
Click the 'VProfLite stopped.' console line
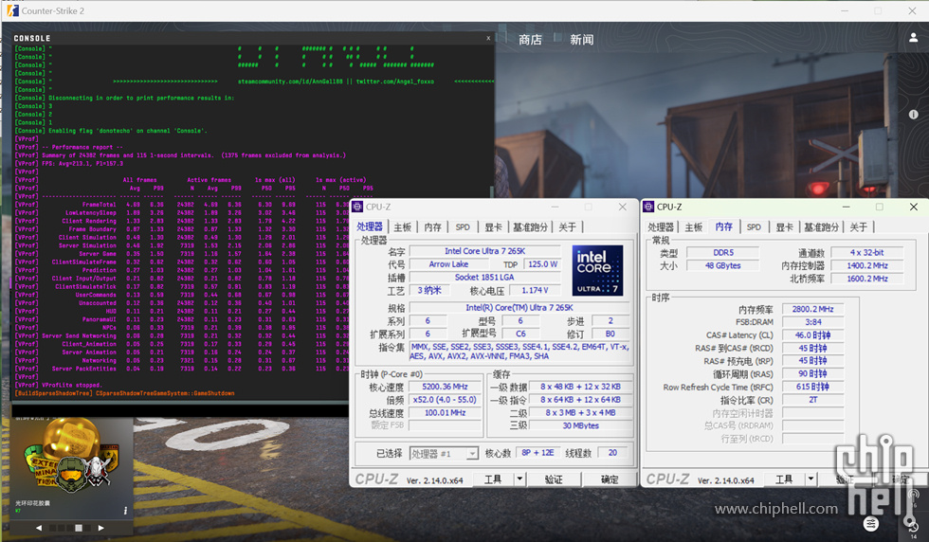tap(71, 385)
